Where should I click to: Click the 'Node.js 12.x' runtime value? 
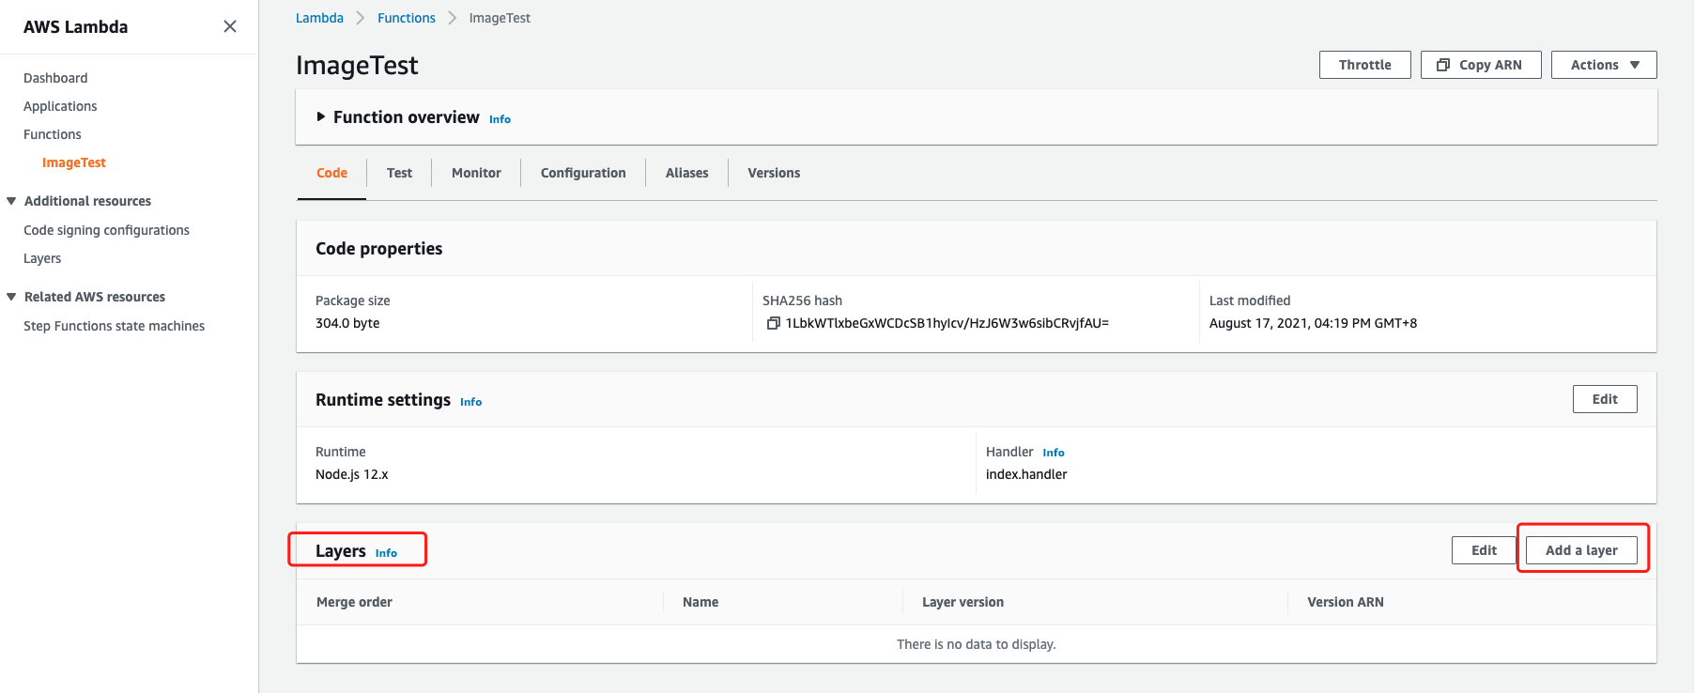351,474
